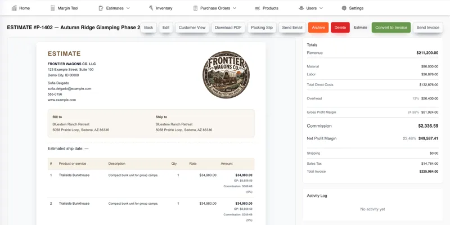Click Convert to Invoice button
The height and width of the screenshot is (225, 450).
pyautogui.click(x=391, y=28)
